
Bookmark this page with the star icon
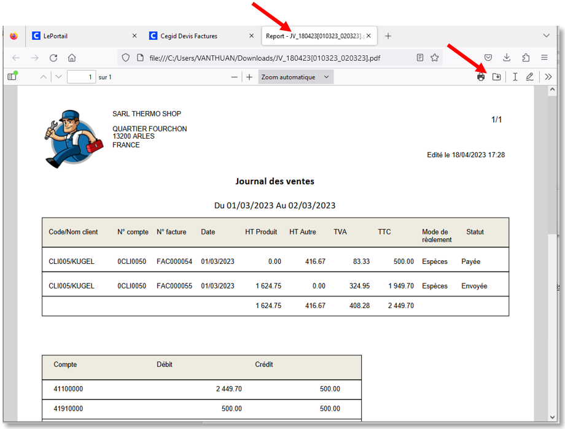[x=435, y=57]
